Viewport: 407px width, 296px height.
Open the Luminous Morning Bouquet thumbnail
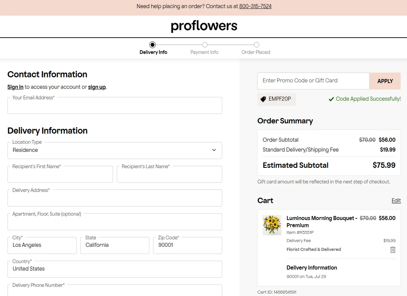[x=272, y=225]
